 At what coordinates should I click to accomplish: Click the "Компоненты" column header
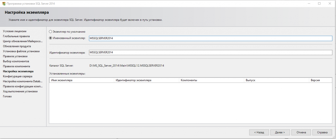[x=212, y=80]
